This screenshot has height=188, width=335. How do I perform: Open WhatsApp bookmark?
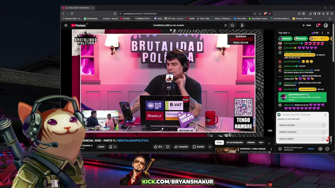[91, 19]
